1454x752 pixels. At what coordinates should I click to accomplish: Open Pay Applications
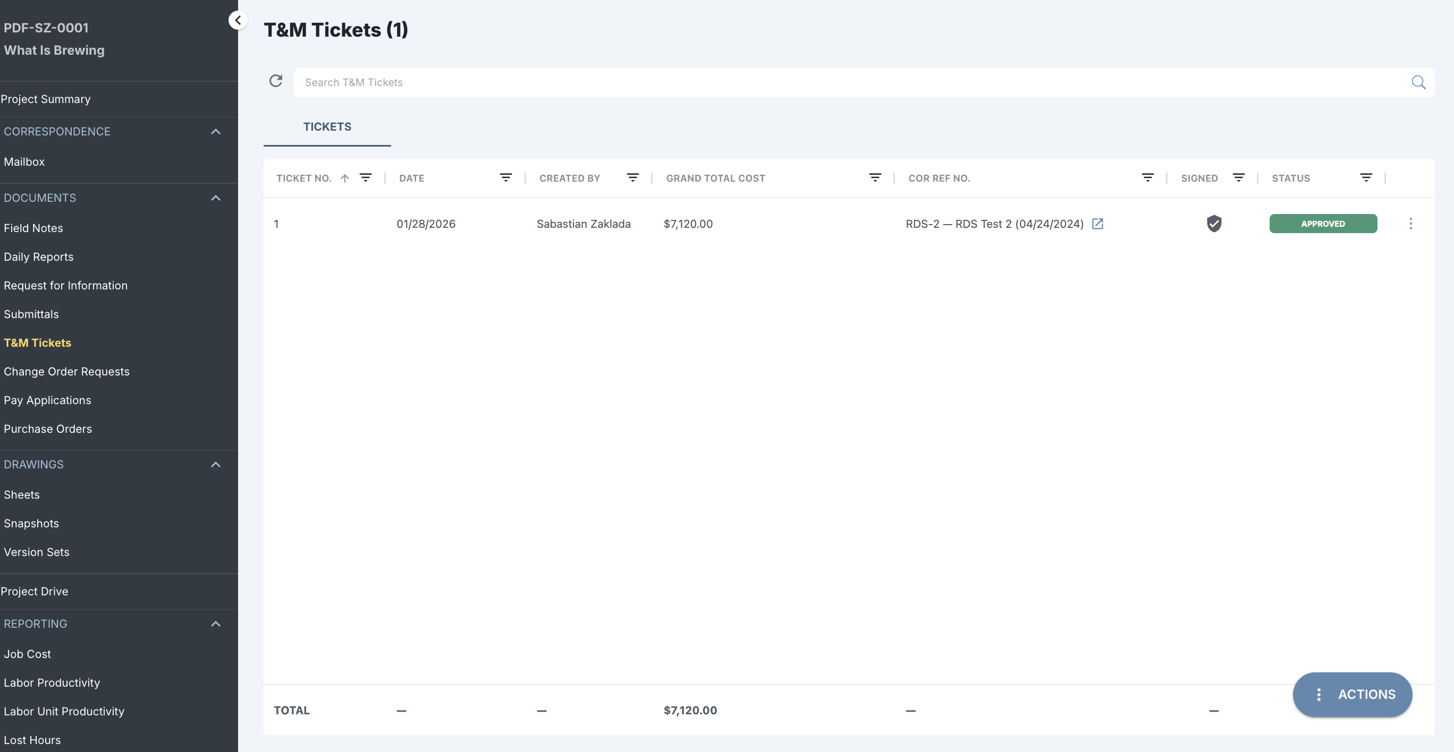pyautogui.click(x=47, y=400)
